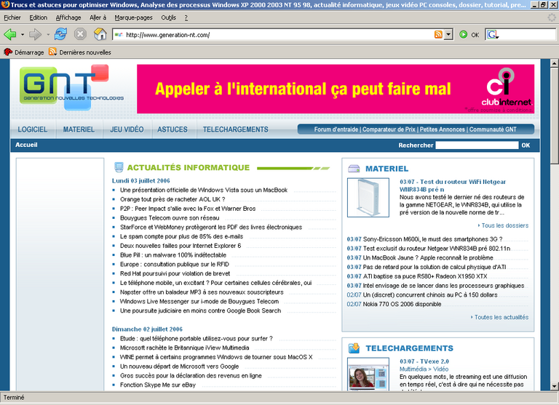The image size is (559, 405).
Task: Select the JEU VIDÉO navigation tab
Action: coord(127,129)
